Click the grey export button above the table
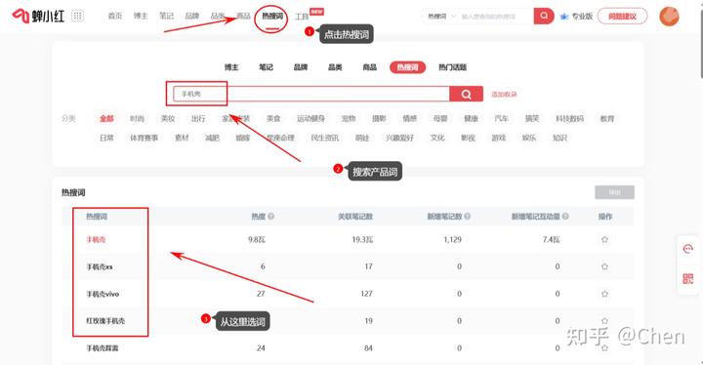This screenshot has height=365, width=703. (x=614, y=192)
